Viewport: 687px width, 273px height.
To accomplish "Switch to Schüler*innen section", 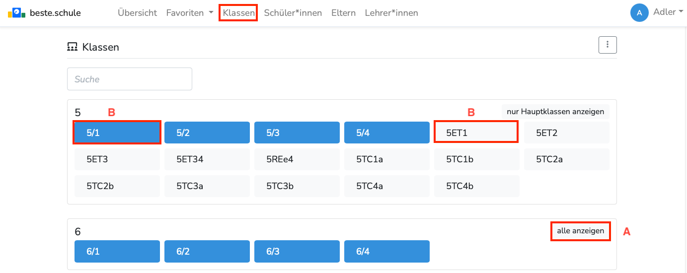I will tap(293, 13).
